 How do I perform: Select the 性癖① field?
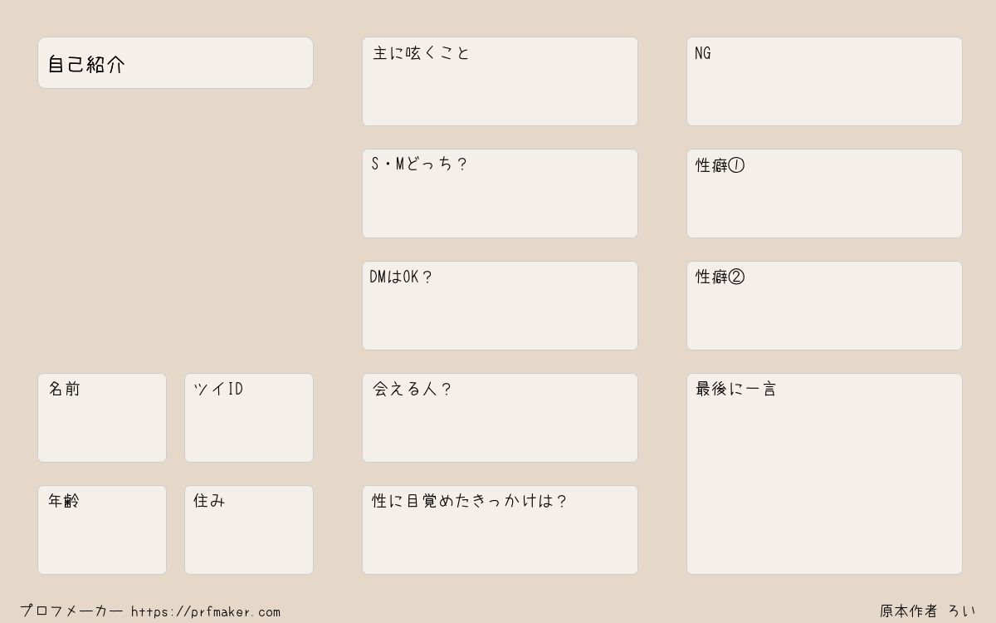[824, 194]
